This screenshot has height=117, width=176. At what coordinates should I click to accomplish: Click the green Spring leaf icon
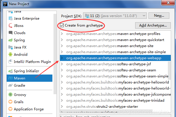coord(10,40)
